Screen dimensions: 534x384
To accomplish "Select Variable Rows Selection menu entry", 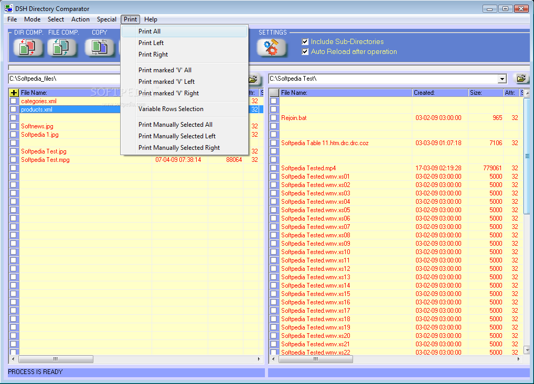I will [x=184, y=109].
